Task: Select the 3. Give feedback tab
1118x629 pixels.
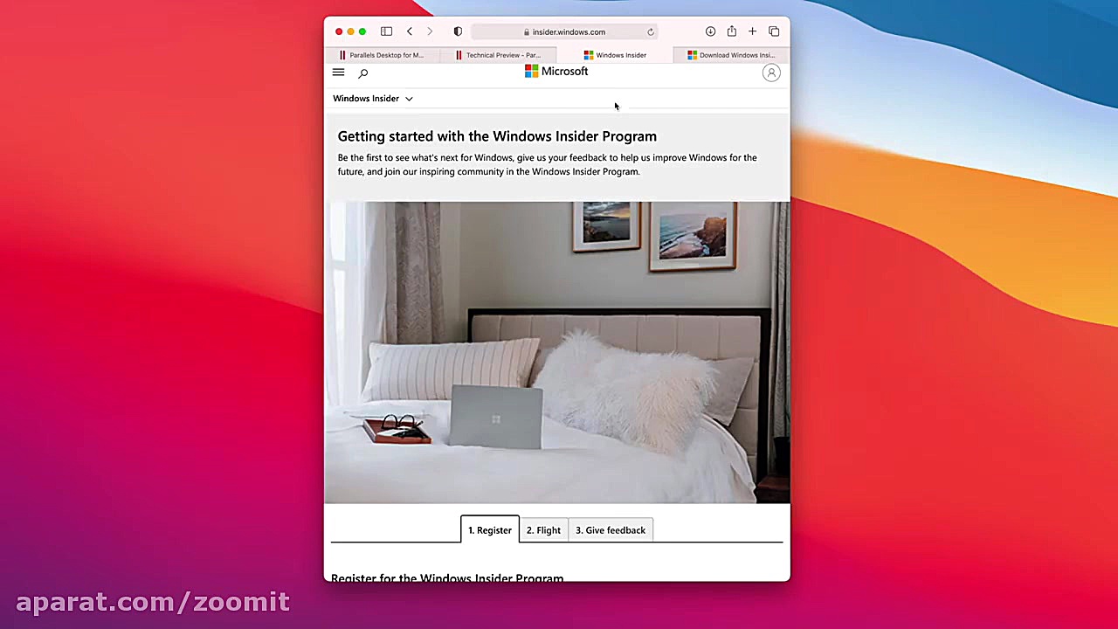Action: pyautogui.click(x=611, y=530)
